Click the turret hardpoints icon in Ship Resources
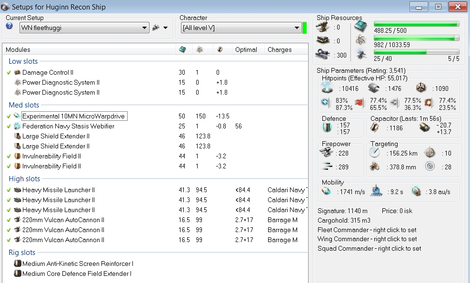This screenshot has width=470, height=283. 322,27
